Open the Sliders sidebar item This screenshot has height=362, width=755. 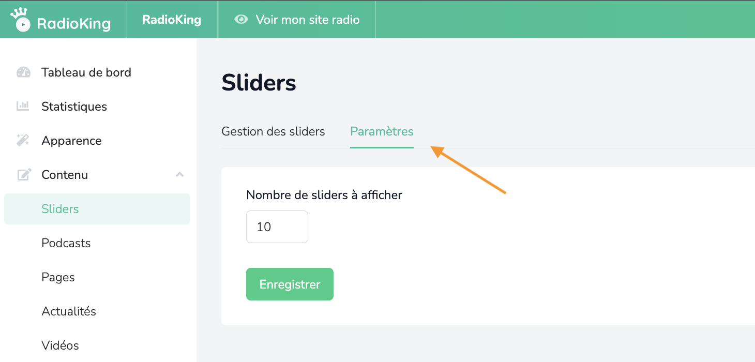pyautogui.click(x=97, y=209)
